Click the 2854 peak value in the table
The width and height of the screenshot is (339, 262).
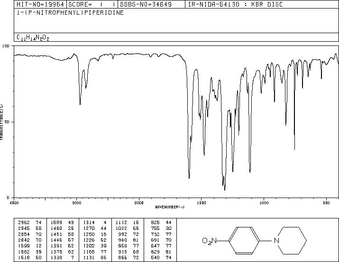click(24, 234)
